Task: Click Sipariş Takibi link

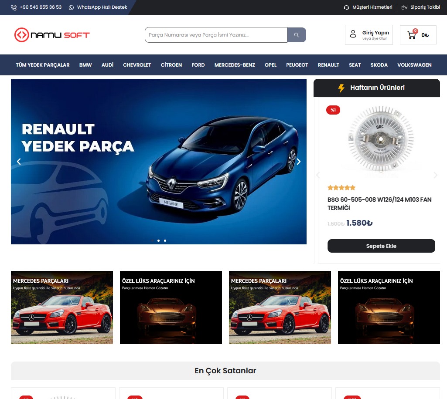Action: [x=425, y=7]
